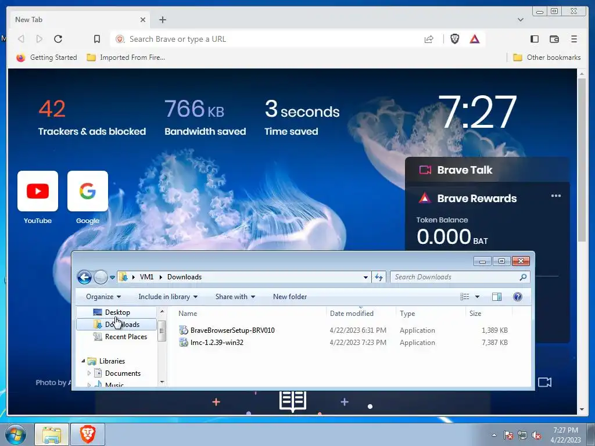Change view with the view icon button

click(465, 297)
